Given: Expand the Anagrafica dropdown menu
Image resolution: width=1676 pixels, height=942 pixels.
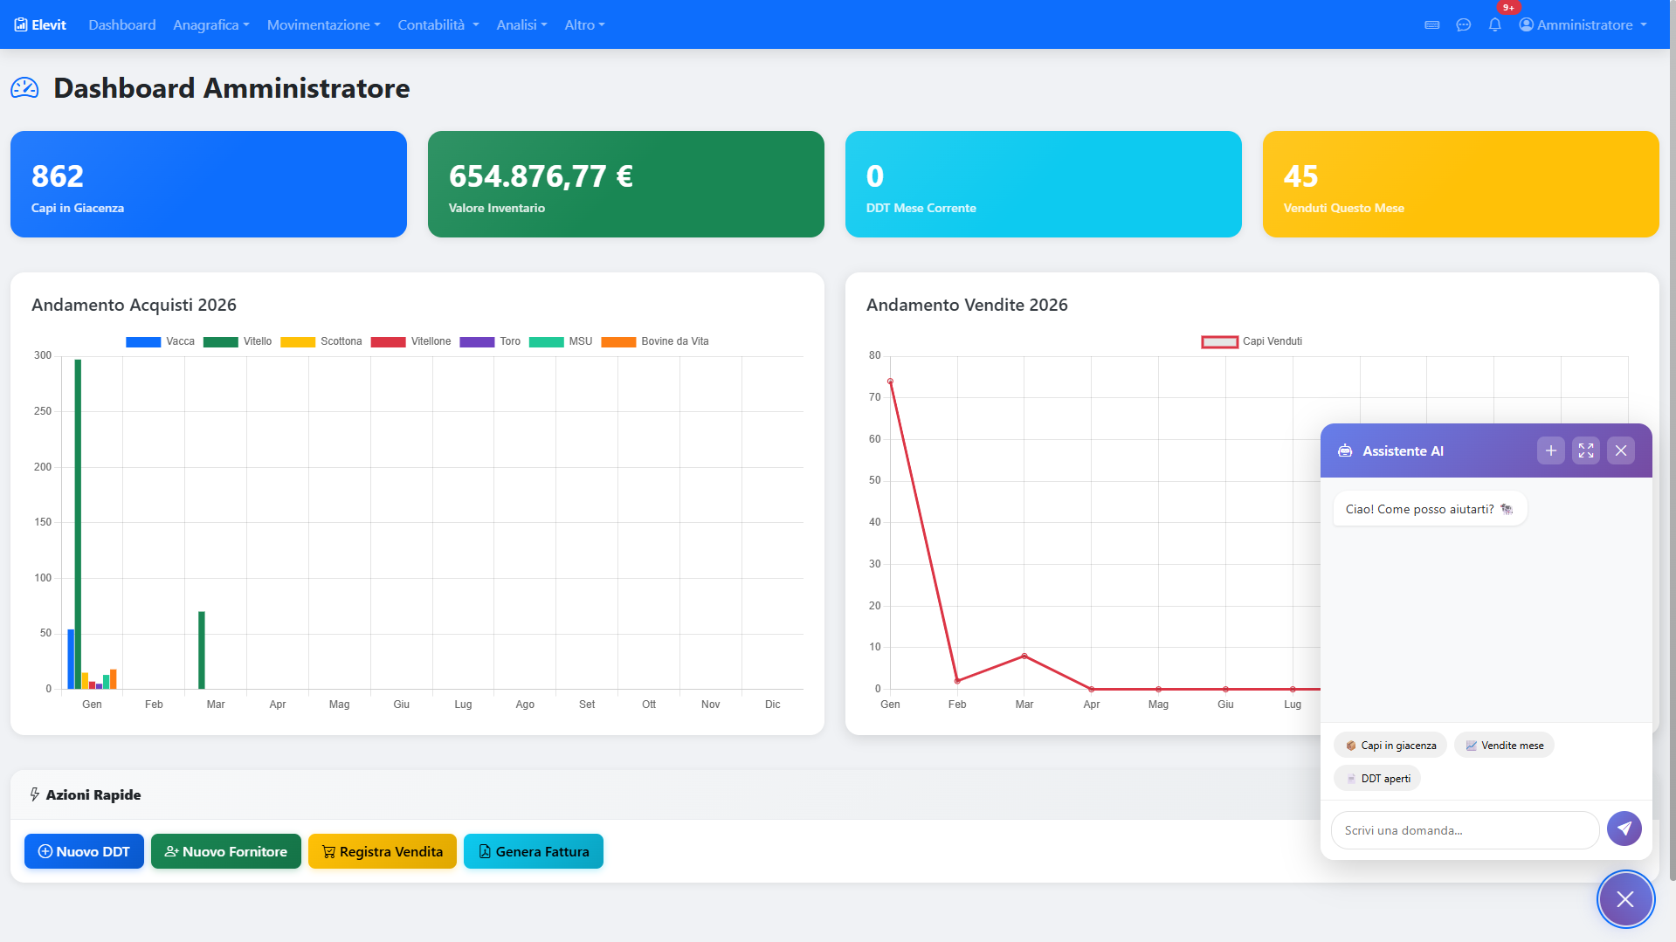Looking at the screenshot, I should pyautogui.click(x=210, y=24).
